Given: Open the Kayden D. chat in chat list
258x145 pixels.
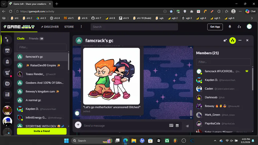Looking at the screenshot, I should [41, 109].
